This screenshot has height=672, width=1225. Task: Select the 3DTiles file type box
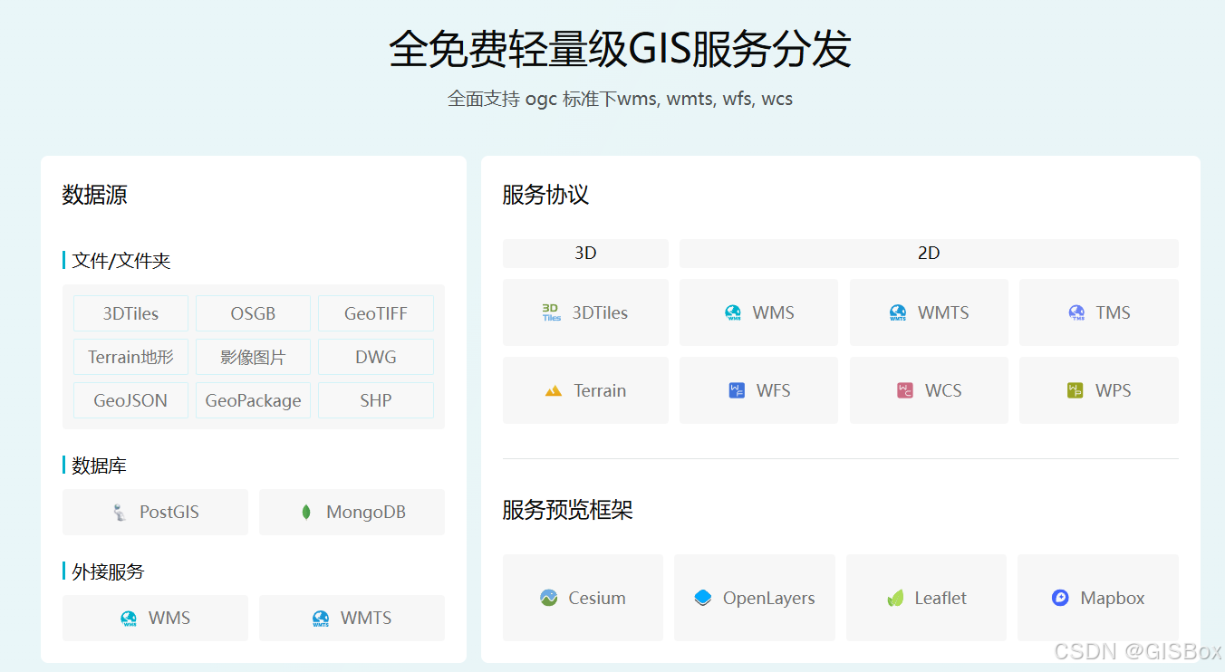(x=130, y=313)
